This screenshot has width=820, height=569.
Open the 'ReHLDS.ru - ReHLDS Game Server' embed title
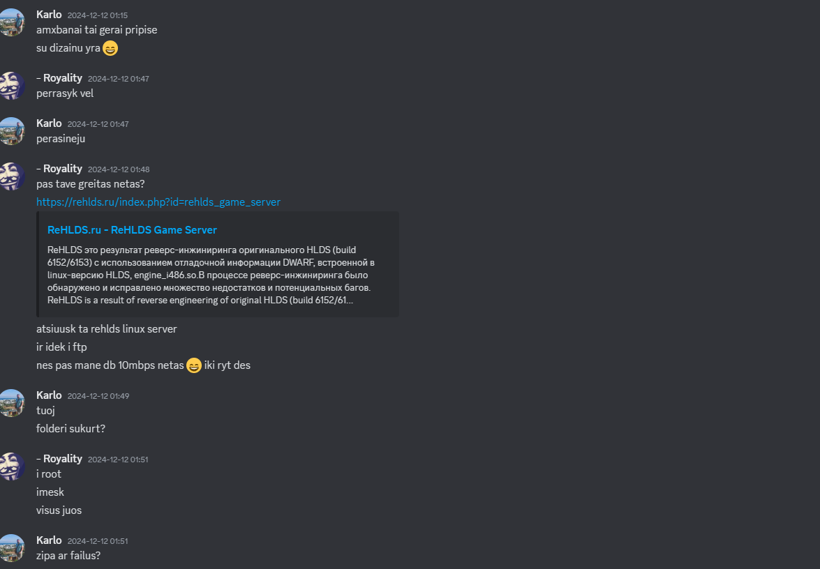click(132, 230)
